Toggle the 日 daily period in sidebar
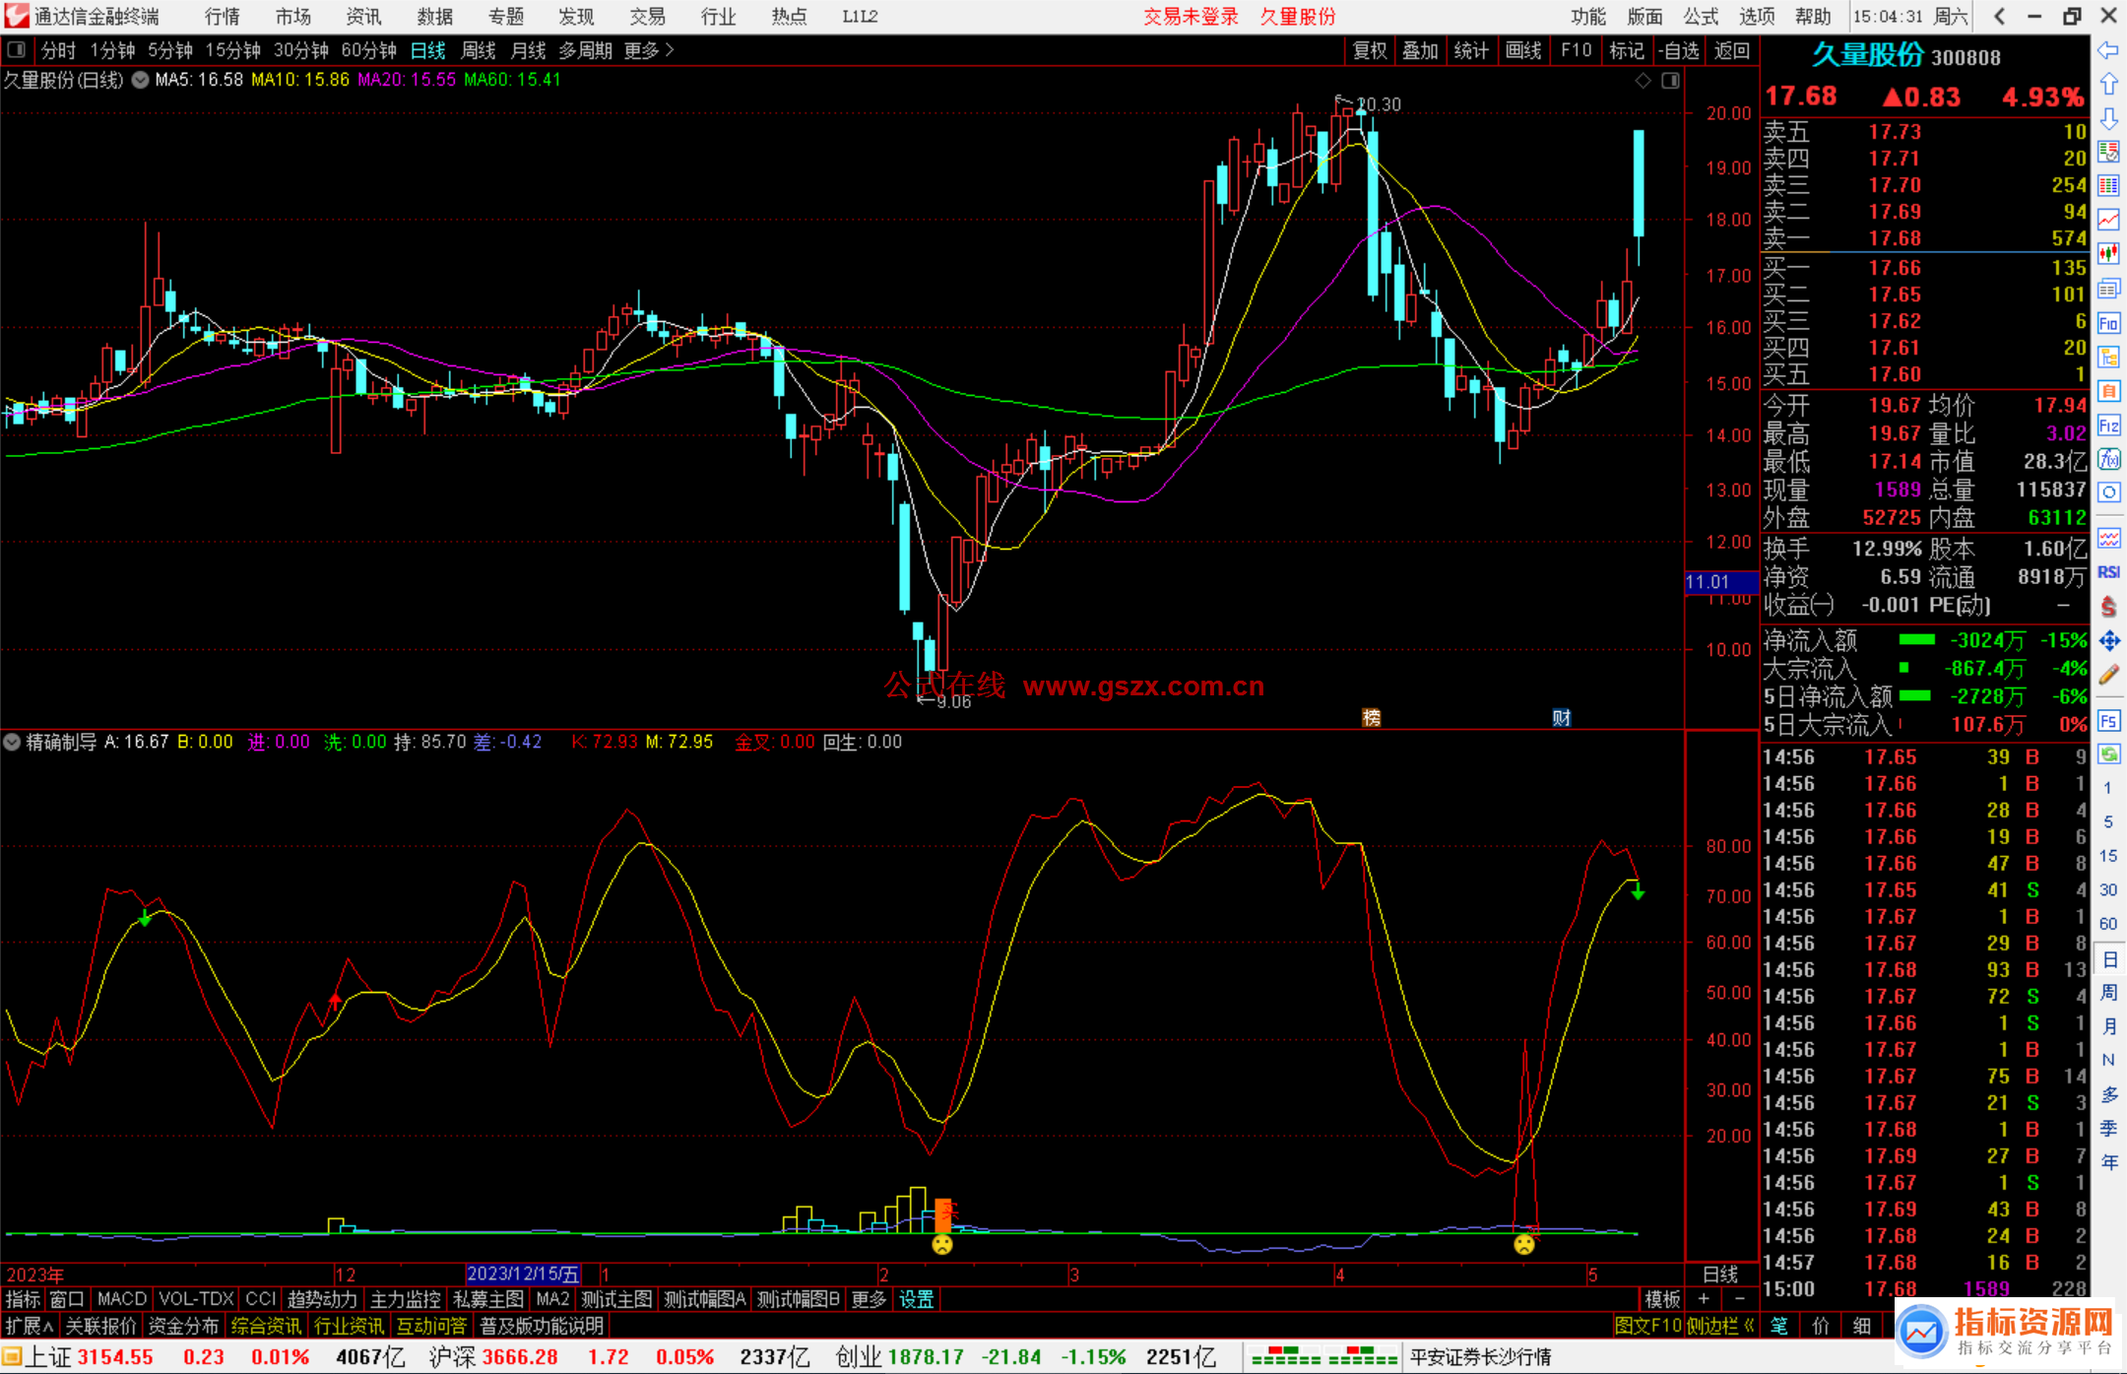The width and height of the screenshot is (2127, 1374). (x=2108, y=959)
